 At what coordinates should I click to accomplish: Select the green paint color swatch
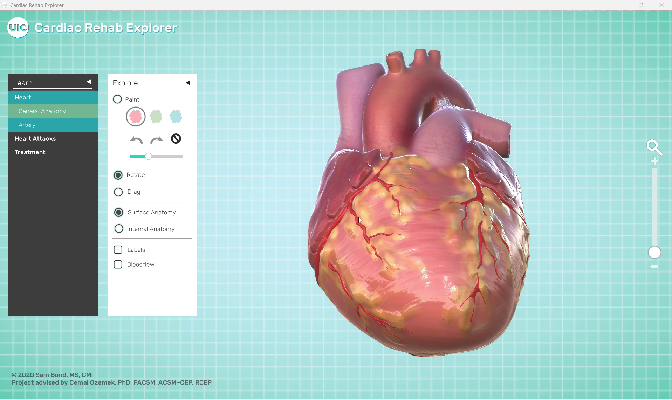[x=156, y=116]
